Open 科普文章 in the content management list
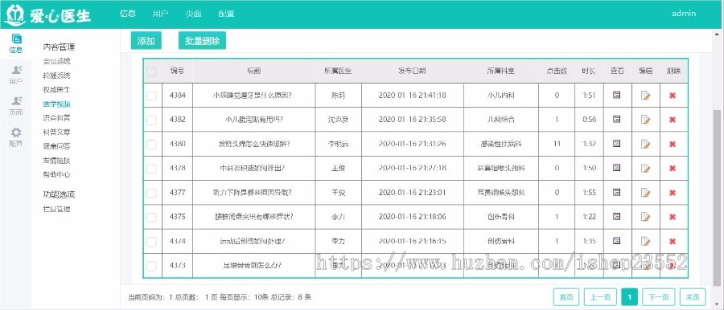 (57, 133)
